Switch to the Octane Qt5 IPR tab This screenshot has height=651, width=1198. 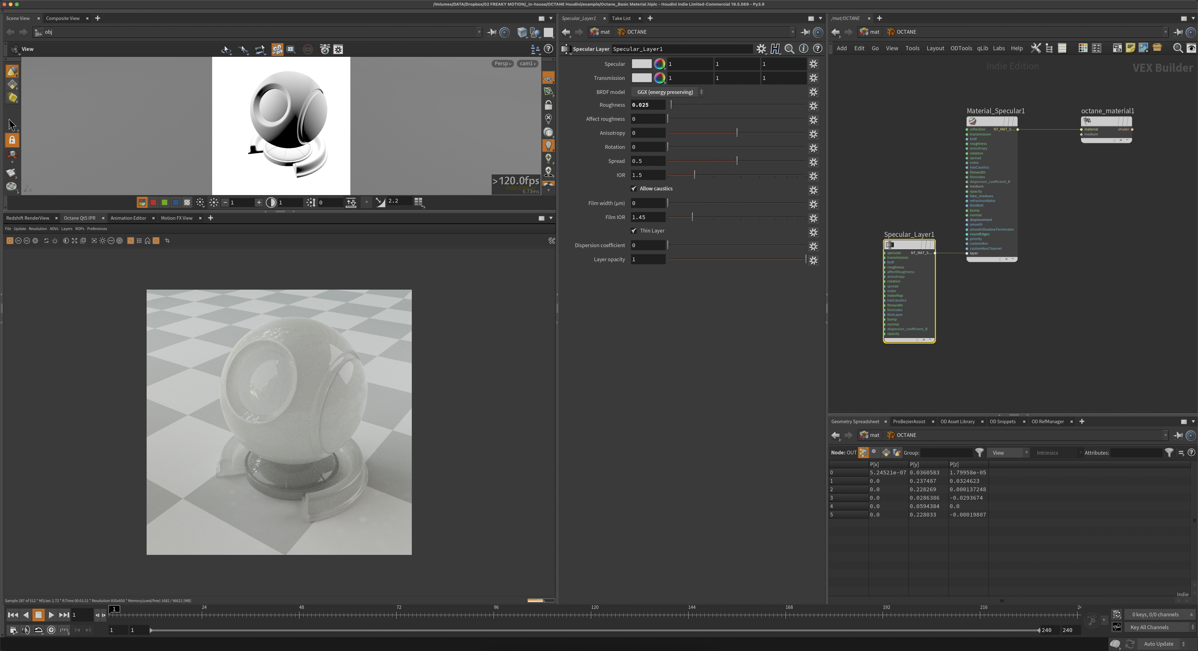80,218
